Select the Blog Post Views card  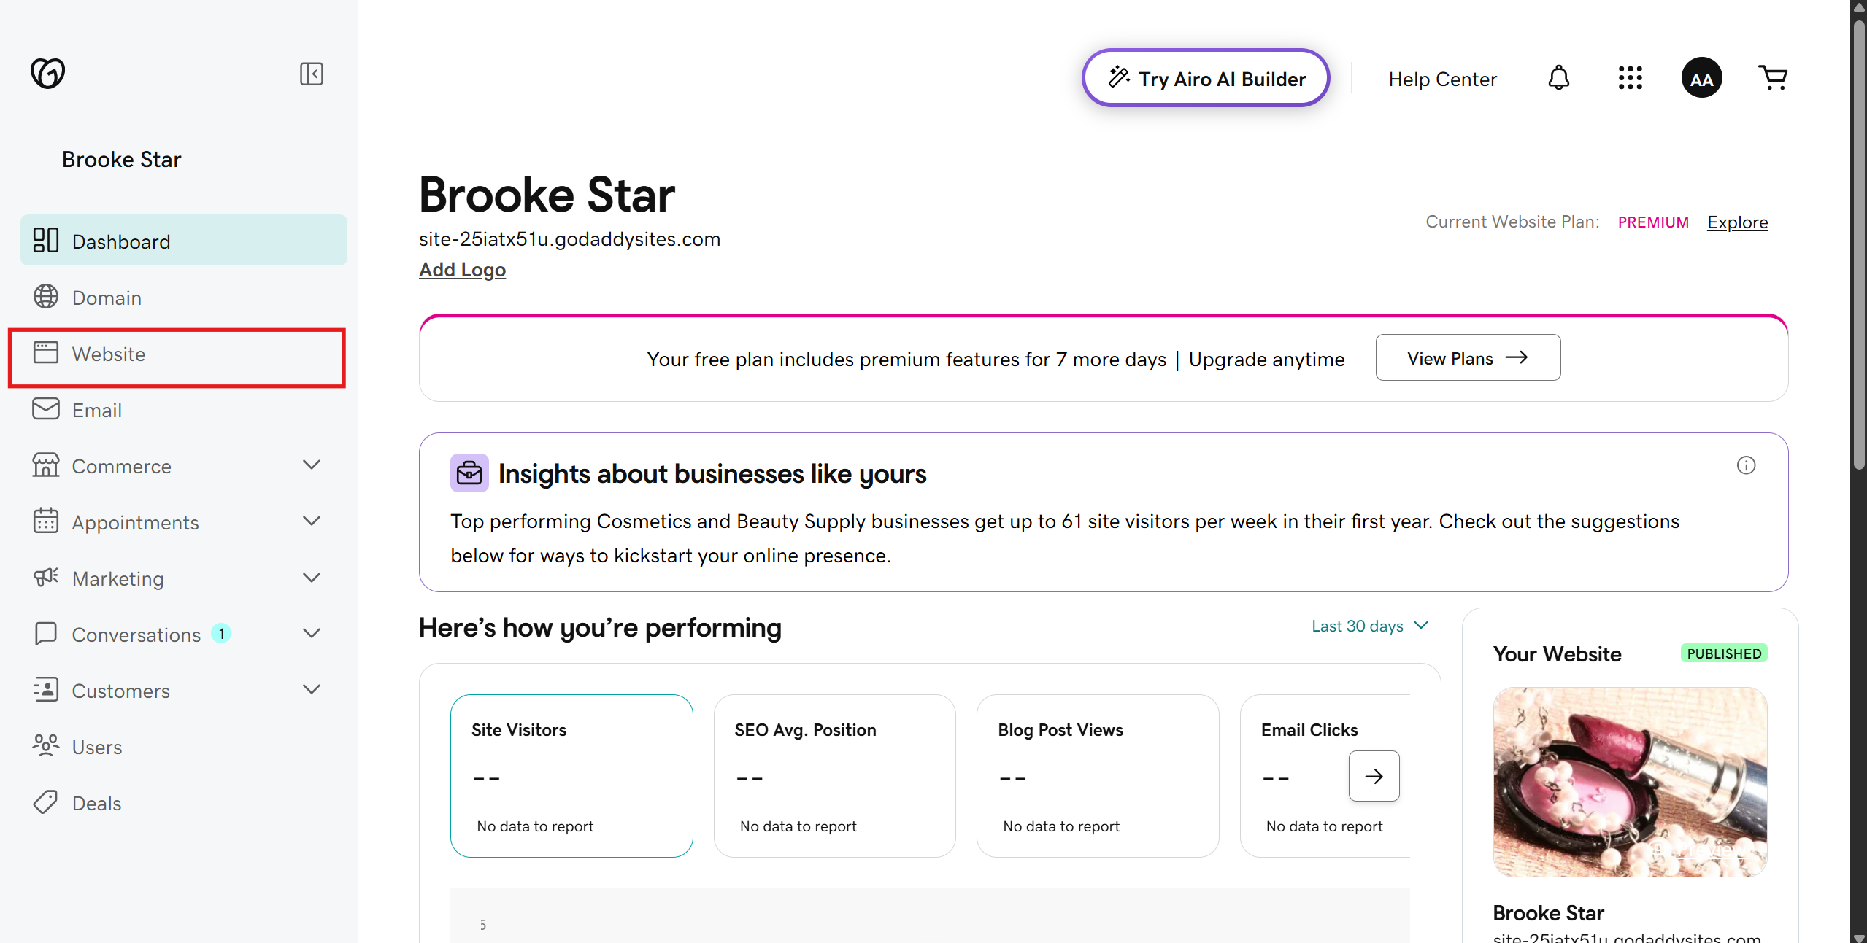1098,776
